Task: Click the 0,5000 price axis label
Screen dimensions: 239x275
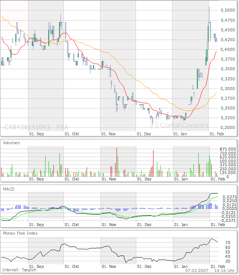Action: click(227, 10)
